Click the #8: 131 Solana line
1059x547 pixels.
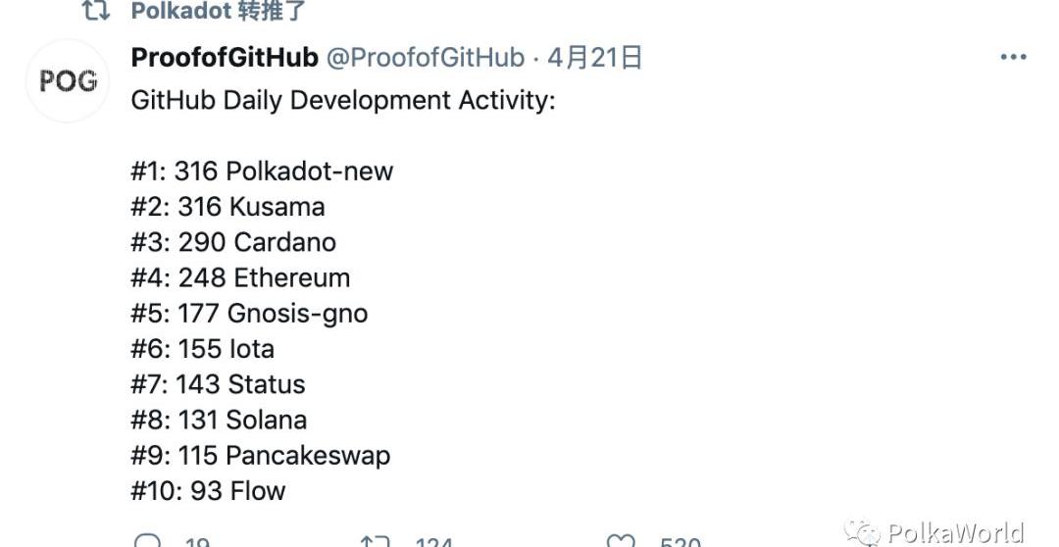click(x=219, y=420)
